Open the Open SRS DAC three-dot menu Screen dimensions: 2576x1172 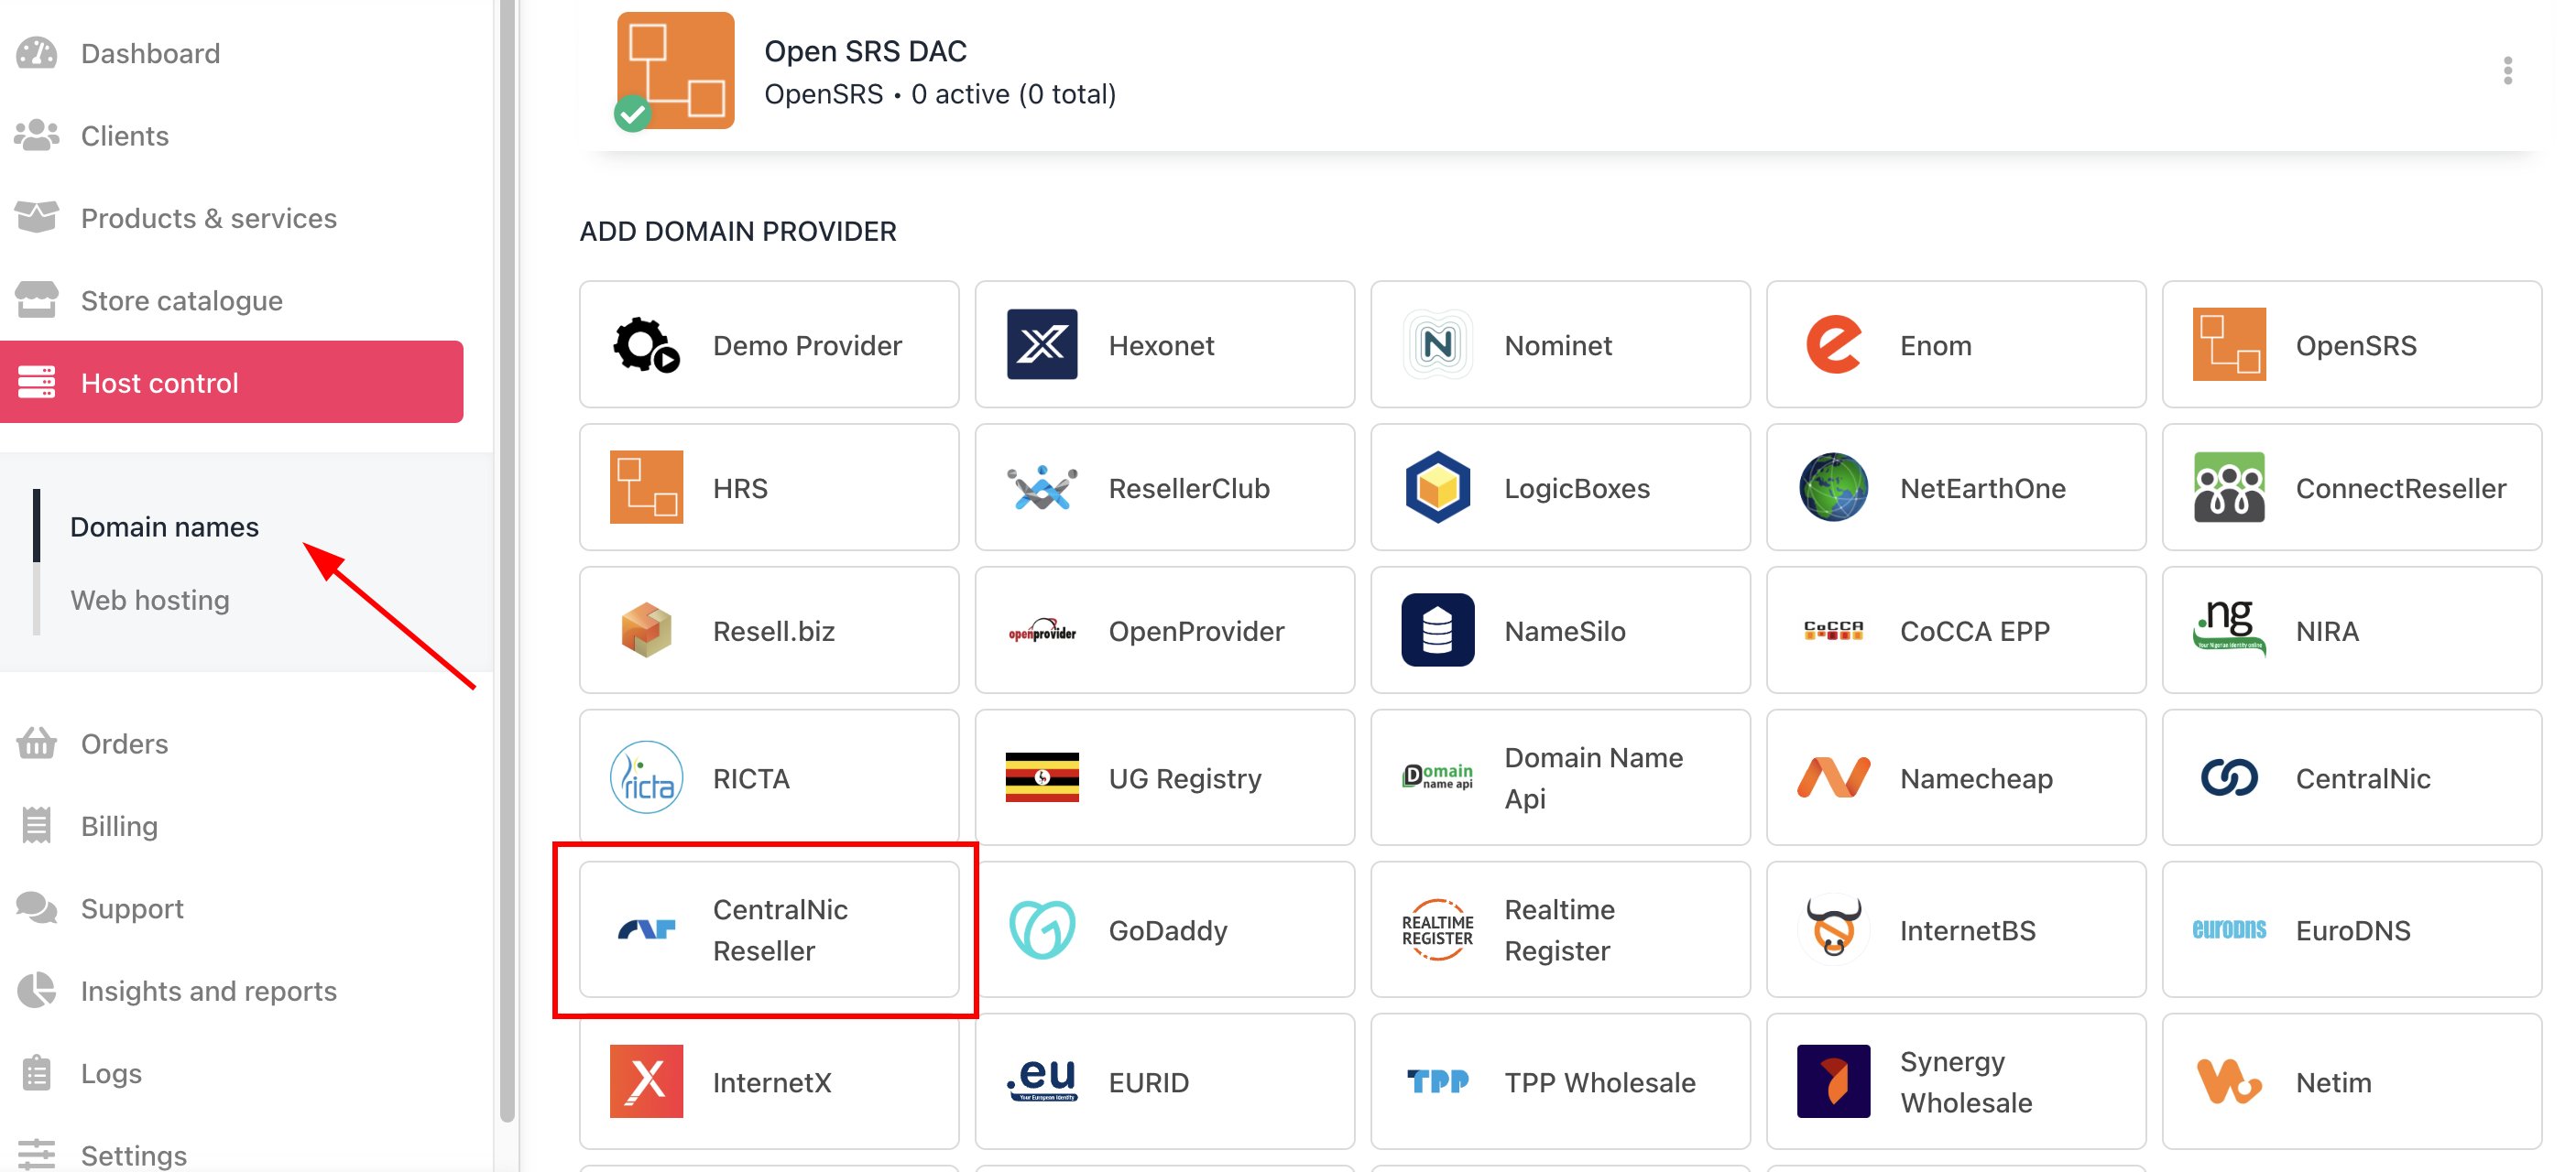click(x=2507, y=71)
